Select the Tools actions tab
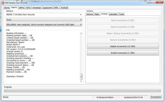Screen dimensions: 165x102 click(121, 14)
